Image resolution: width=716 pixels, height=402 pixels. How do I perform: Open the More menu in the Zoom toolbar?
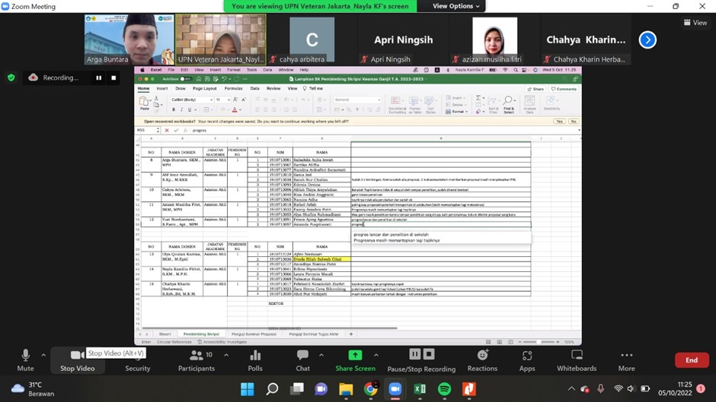click(x=626, y=359)
